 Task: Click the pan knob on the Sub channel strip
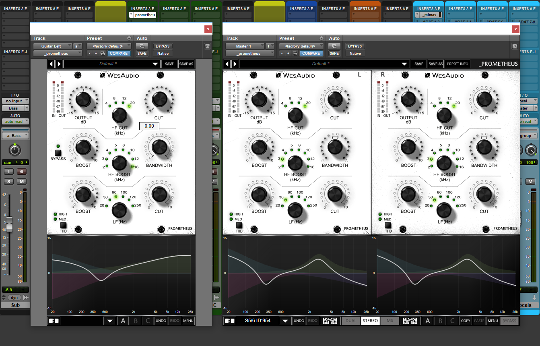pos(15,151)
